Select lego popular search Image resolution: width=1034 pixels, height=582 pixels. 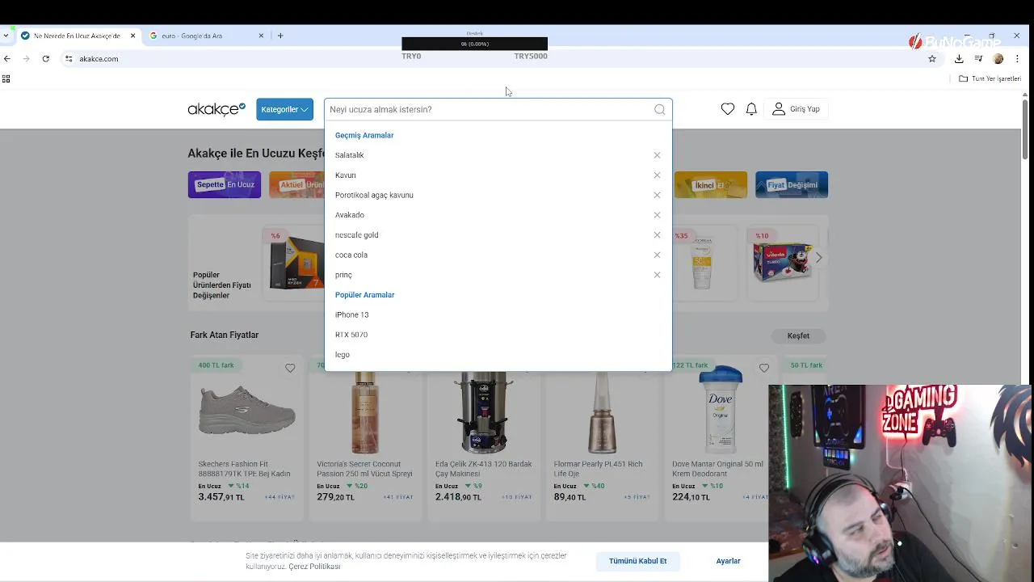coord(343,355)
